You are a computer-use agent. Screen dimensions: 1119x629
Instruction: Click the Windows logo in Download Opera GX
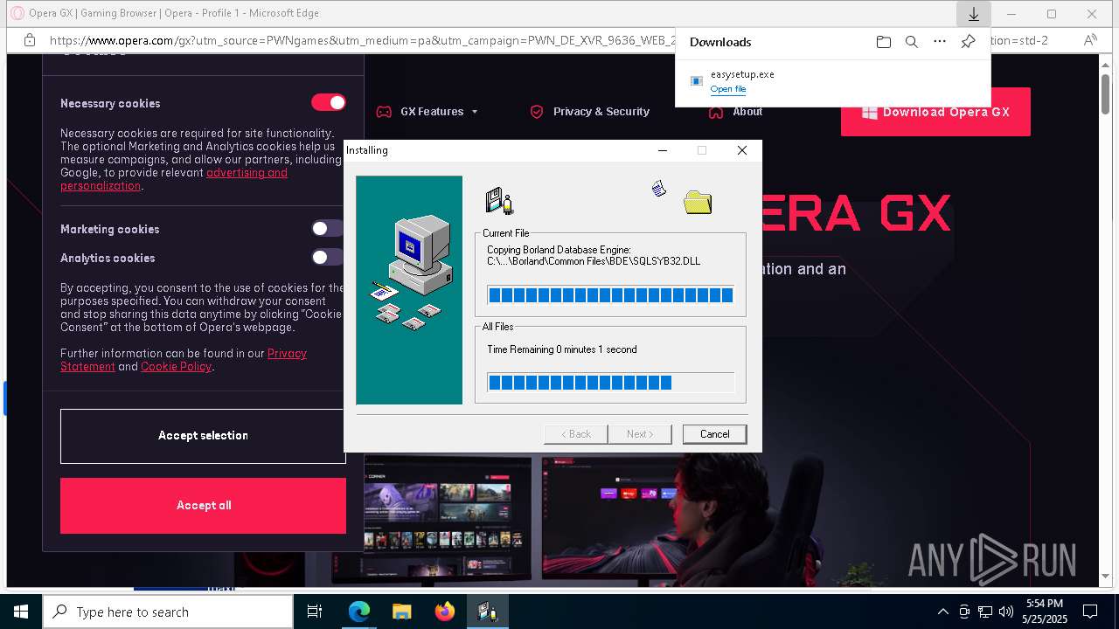(x=870, y=112)
